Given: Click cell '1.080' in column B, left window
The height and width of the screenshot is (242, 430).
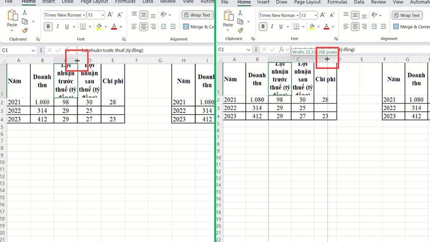Looking at the screenshot, I should coord(42,102).
